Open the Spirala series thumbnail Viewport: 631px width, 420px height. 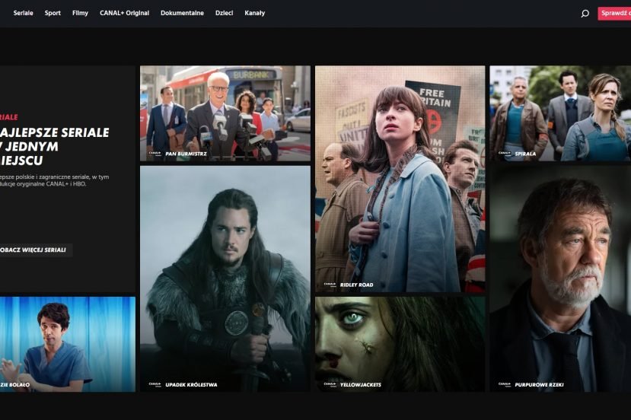pos(560,113)
